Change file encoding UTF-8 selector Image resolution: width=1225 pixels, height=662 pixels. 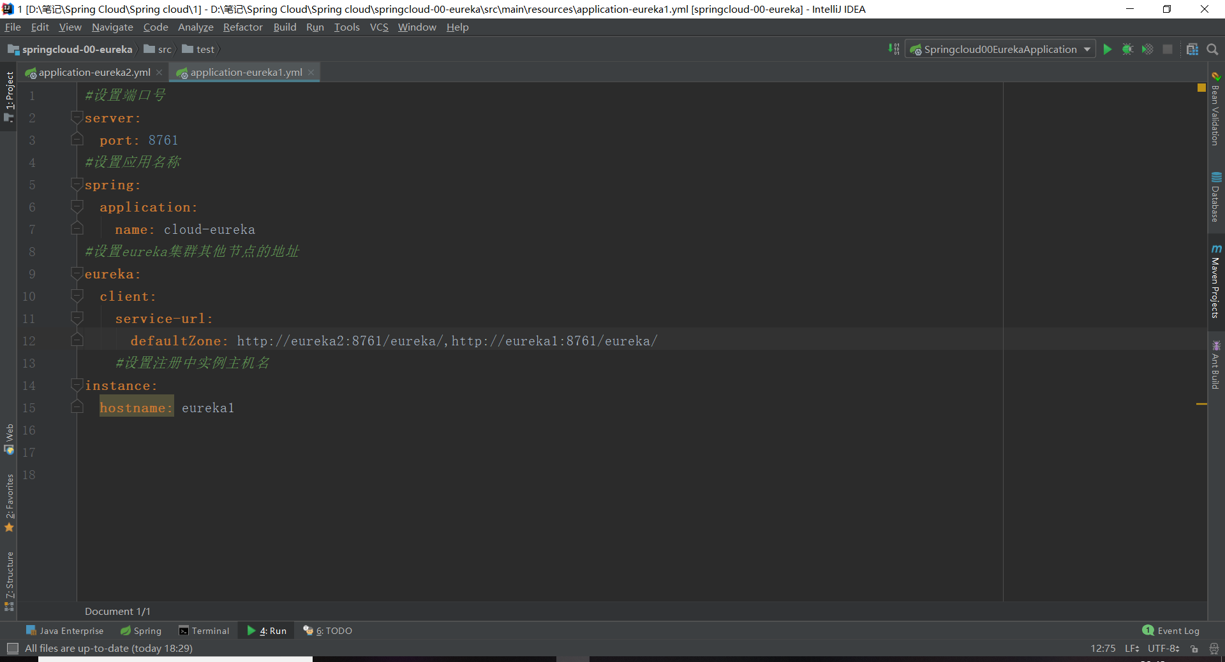click(x=1164, y=648)
